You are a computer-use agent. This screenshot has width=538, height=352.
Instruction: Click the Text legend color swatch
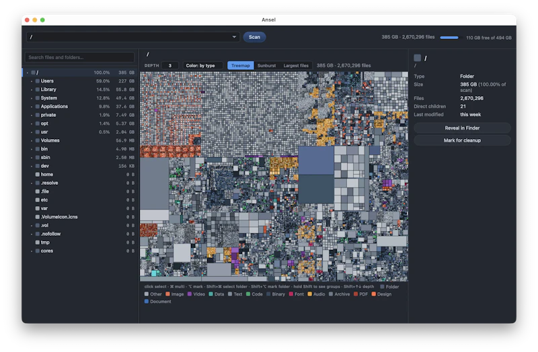[230, 294]
